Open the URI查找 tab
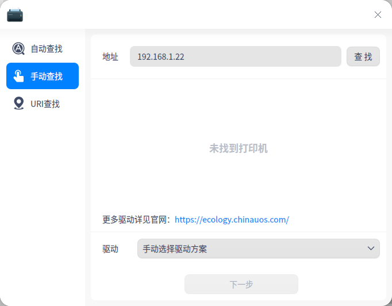392x306 pixels. pos(43,104)
